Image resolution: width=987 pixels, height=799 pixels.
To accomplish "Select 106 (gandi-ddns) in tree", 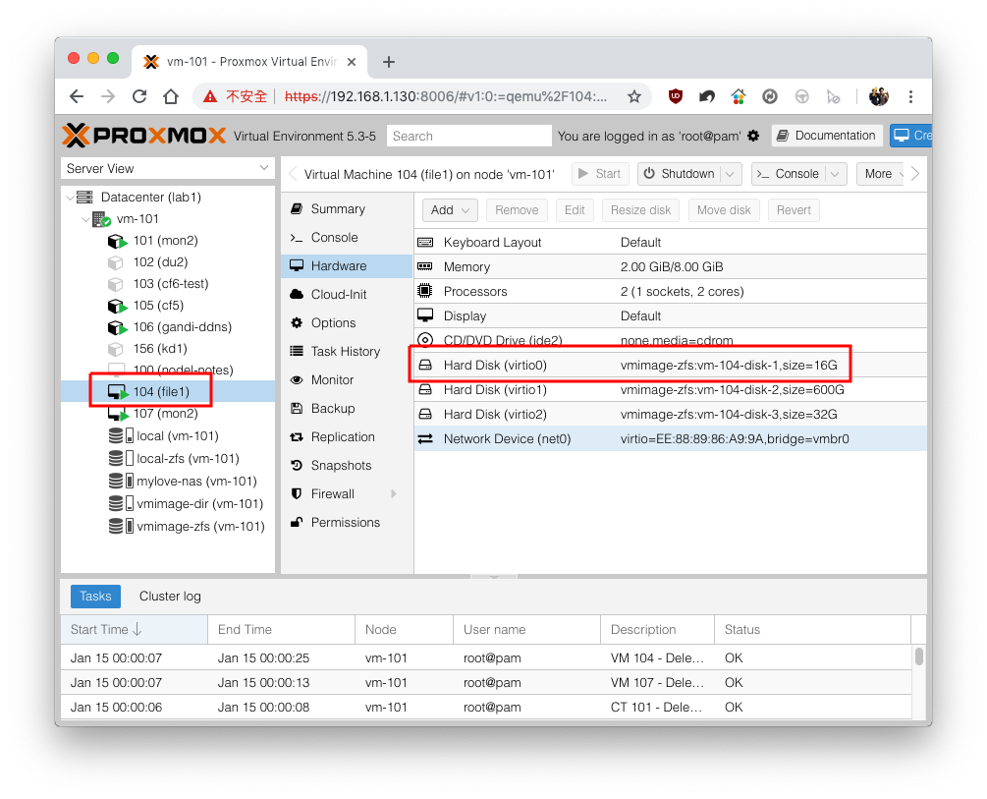I will click(x=183, y=327).
